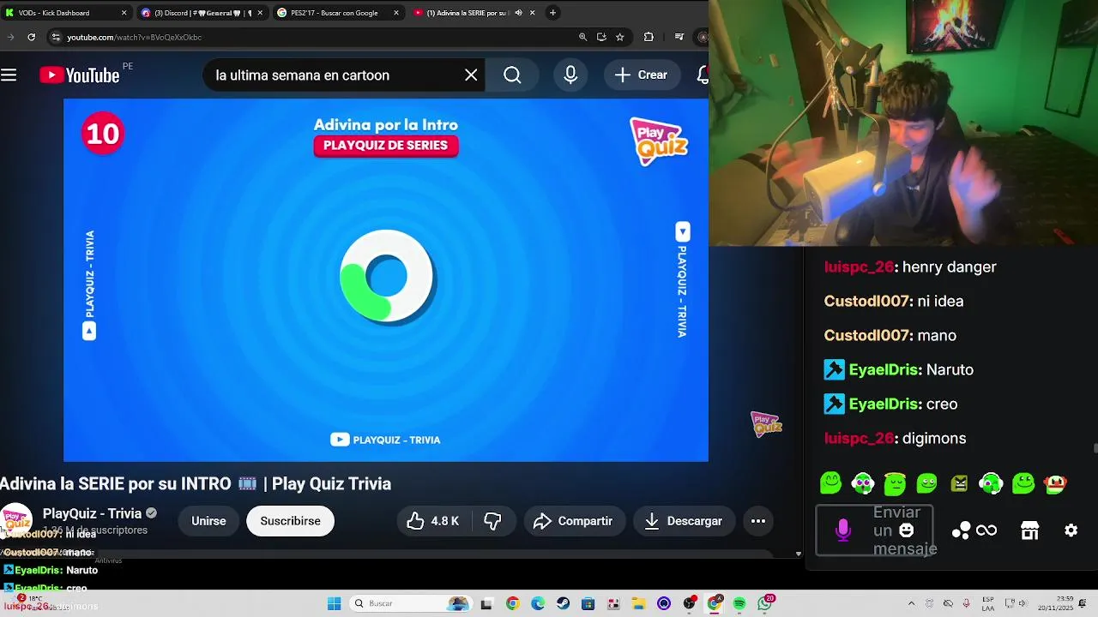Click the YouTube search magnifier button
This screenshot has height=617, width=1098.
(x=512, y=75)
